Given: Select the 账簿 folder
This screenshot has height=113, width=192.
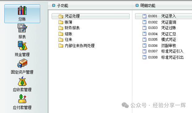Looking at the screenshot, I should (65, 22).
